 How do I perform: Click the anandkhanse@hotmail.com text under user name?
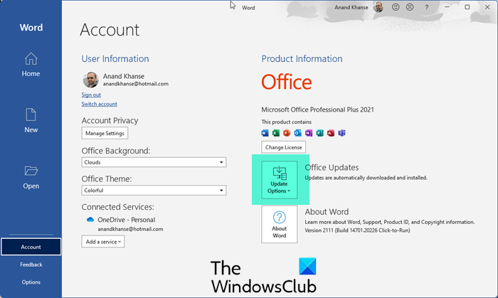click(136, 84)
